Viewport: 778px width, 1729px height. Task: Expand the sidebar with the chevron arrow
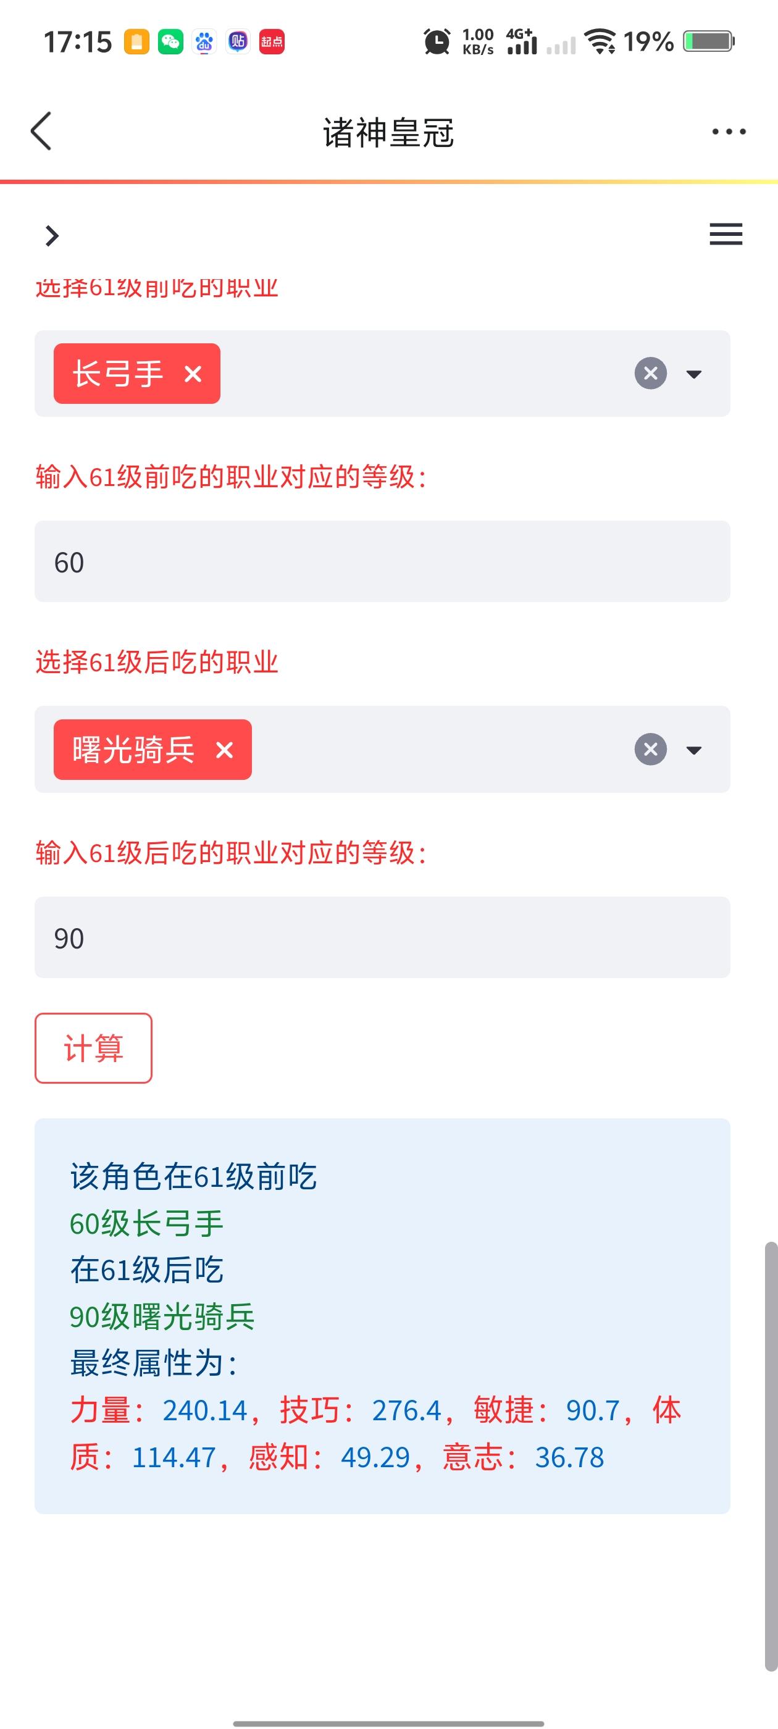pyautogui.click(x=52, y=236)
